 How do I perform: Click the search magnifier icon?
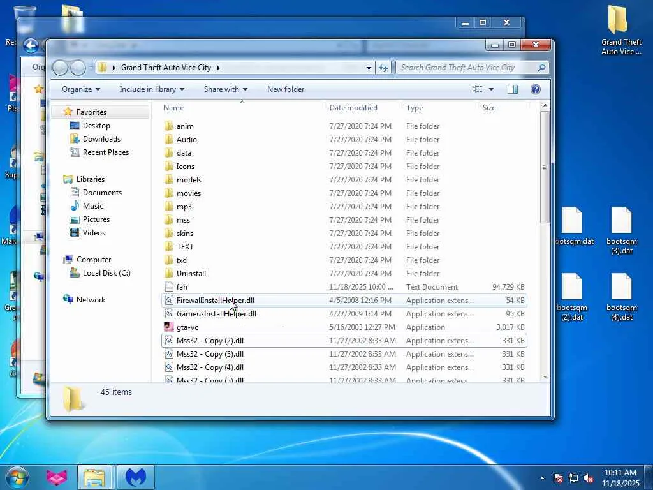[541, 68]
